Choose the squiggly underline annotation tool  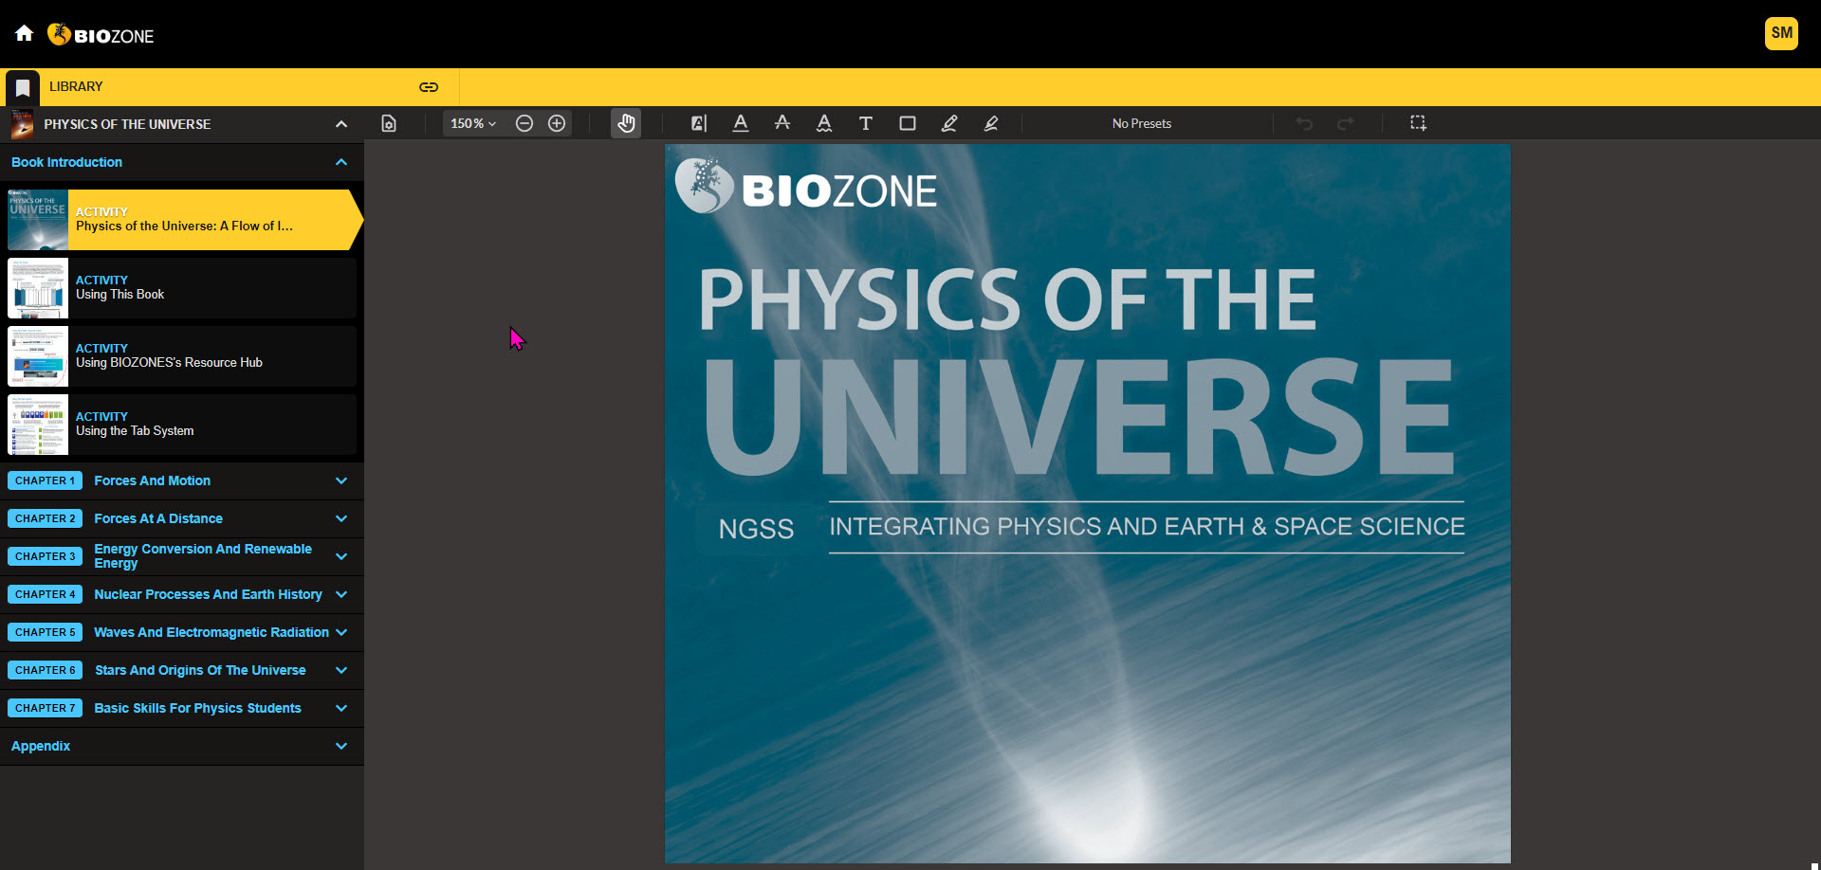824,123
